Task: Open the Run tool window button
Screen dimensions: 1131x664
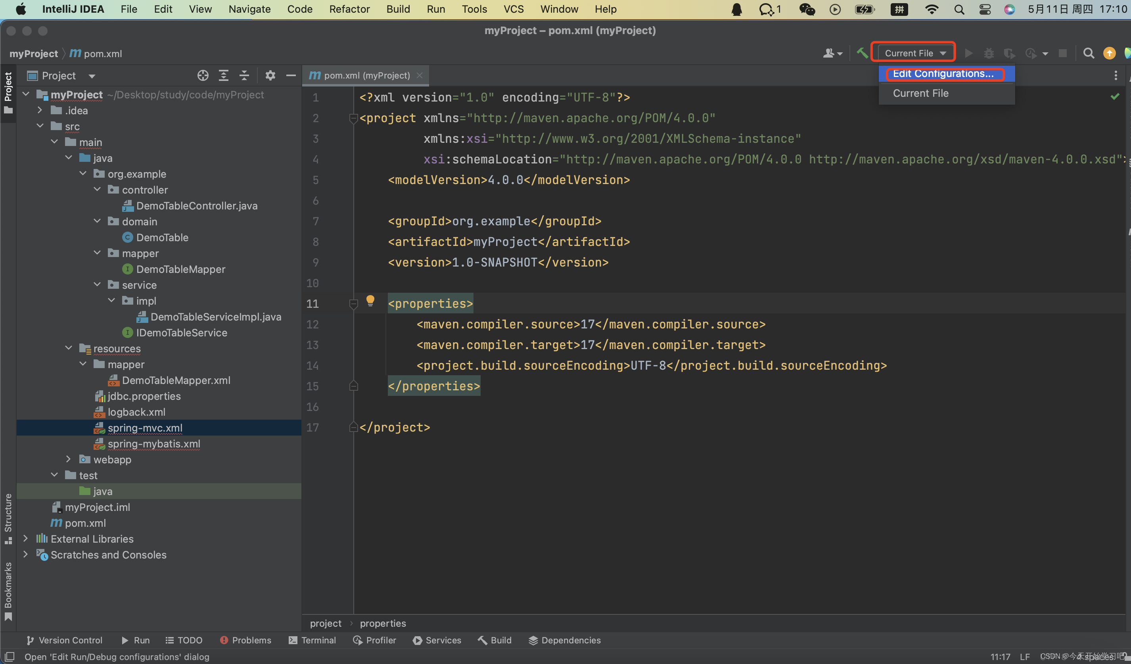Action: [136, 640]
